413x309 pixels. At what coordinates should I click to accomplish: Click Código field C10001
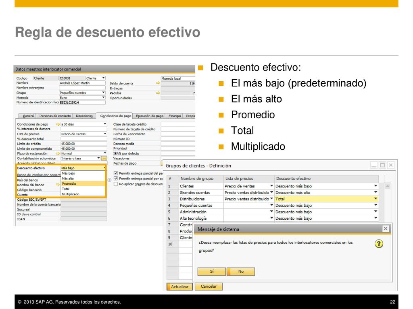click(72, 78)
